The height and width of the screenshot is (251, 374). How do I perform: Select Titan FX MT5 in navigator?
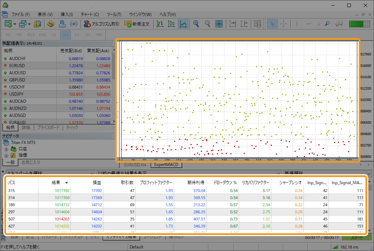23,143
